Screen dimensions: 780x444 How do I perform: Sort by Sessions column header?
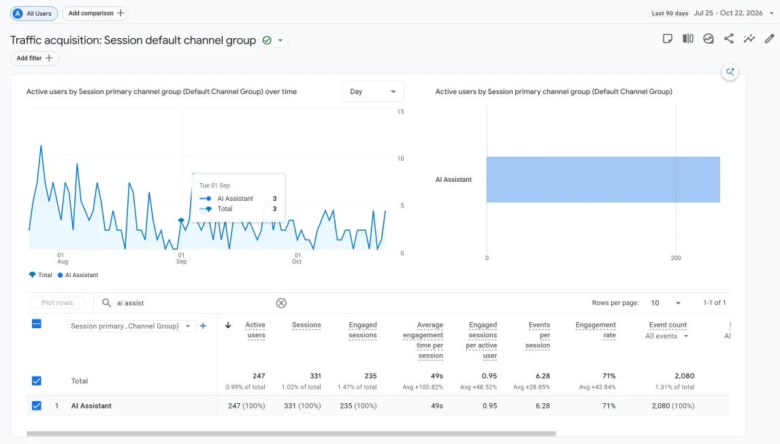[306, 325]
